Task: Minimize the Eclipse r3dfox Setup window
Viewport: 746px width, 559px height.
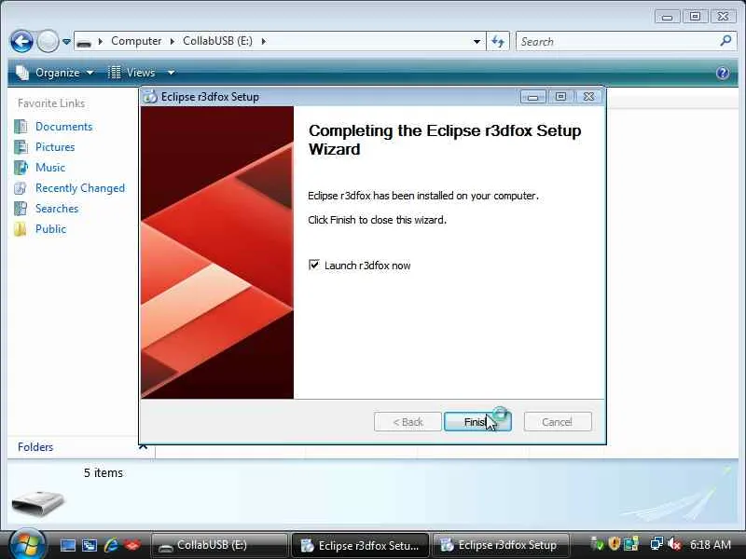Action: (x=532, y=97)
